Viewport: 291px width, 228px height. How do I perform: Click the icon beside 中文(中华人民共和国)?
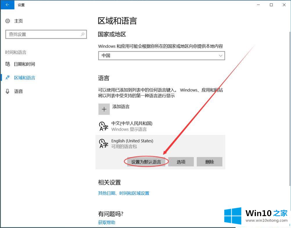(x=104, y=126)
